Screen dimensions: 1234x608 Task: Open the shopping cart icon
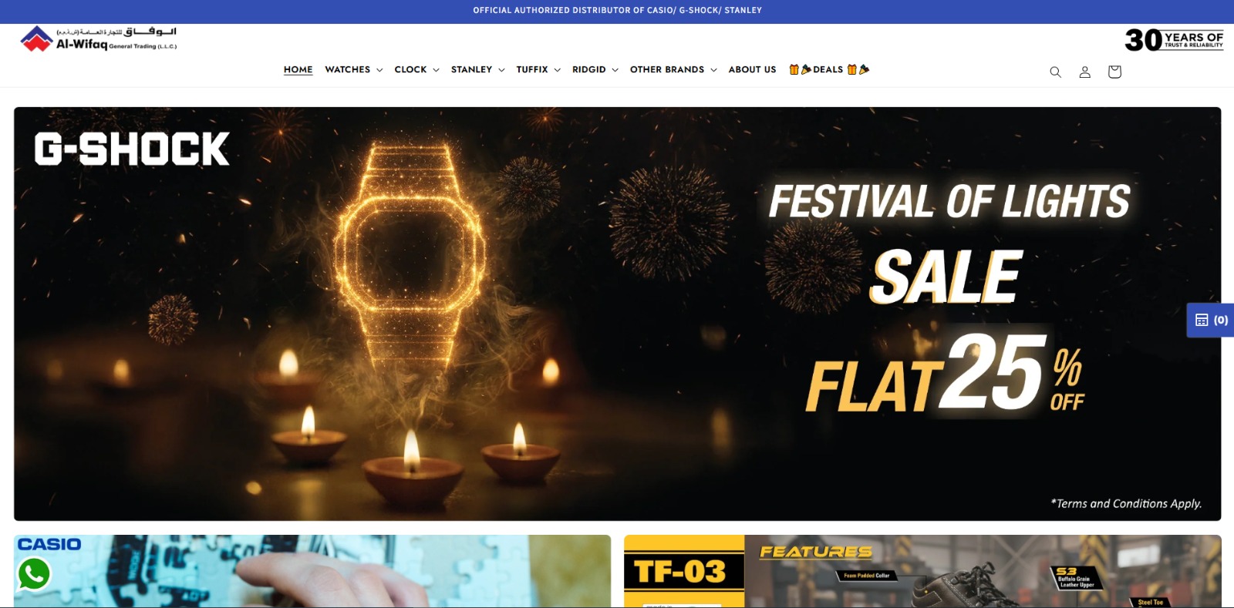click(x=1114, y=72)
